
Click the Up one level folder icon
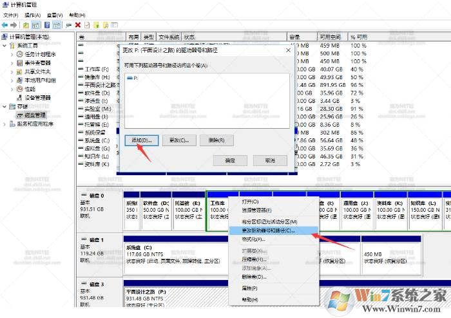(26, 24)
